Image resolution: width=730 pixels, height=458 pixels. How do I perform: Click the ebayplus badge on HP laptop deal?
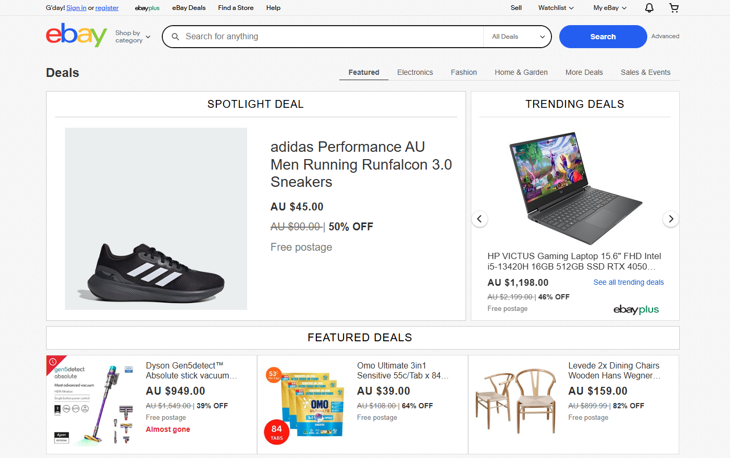point(636,309)
